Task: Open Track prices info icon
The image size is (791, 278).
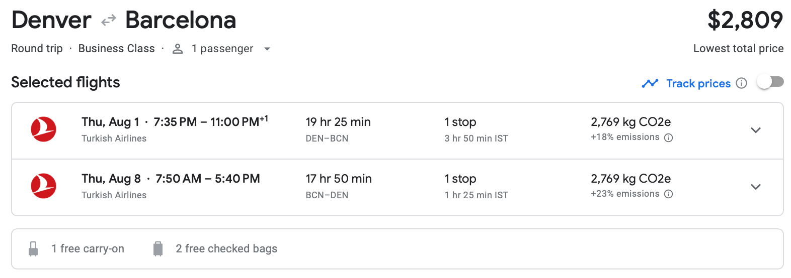Action: (741, 83)
